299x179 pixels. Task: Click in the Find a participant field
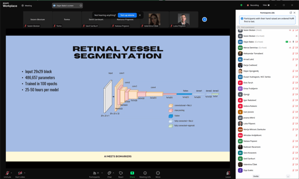[x=267, y=27]
